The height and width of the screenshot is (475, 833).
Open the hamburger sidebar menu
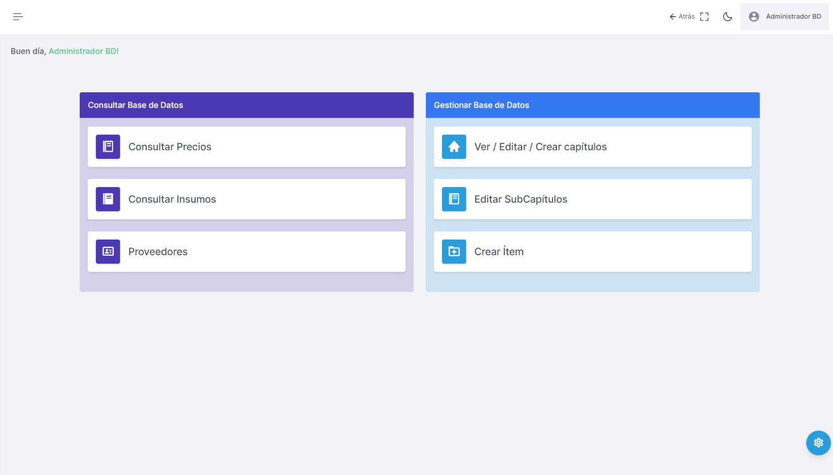[18, 17]
